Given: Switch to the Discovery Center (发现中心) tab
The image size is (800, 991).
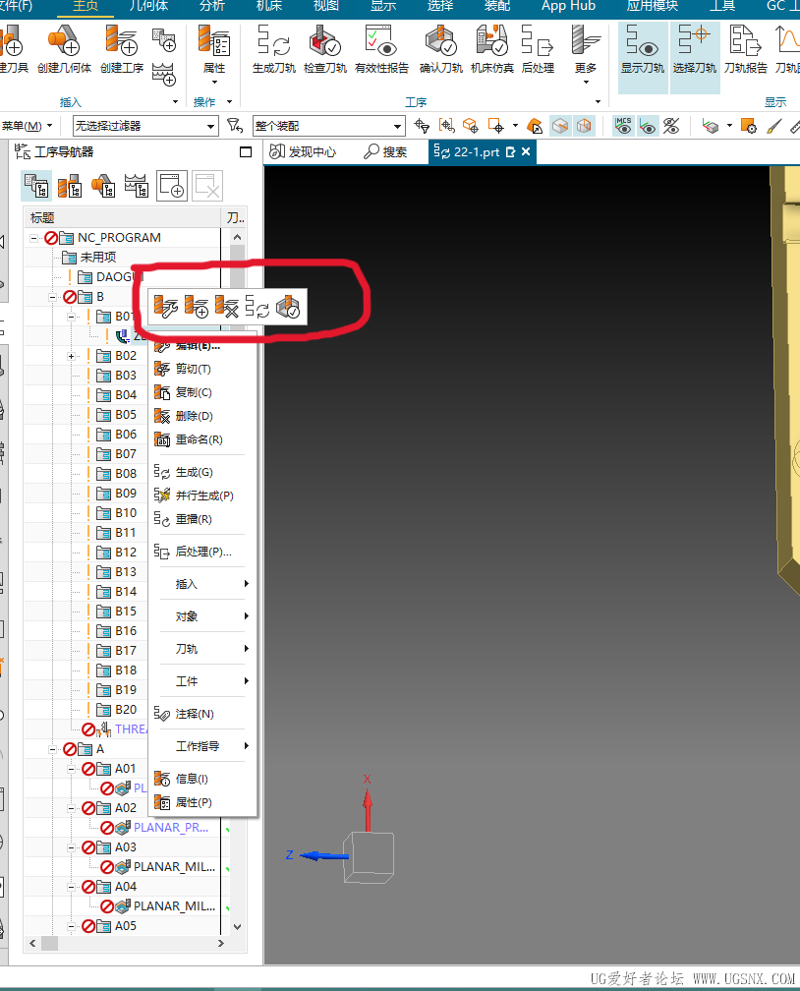Looking at the screenshot, I should coord(303,151).
